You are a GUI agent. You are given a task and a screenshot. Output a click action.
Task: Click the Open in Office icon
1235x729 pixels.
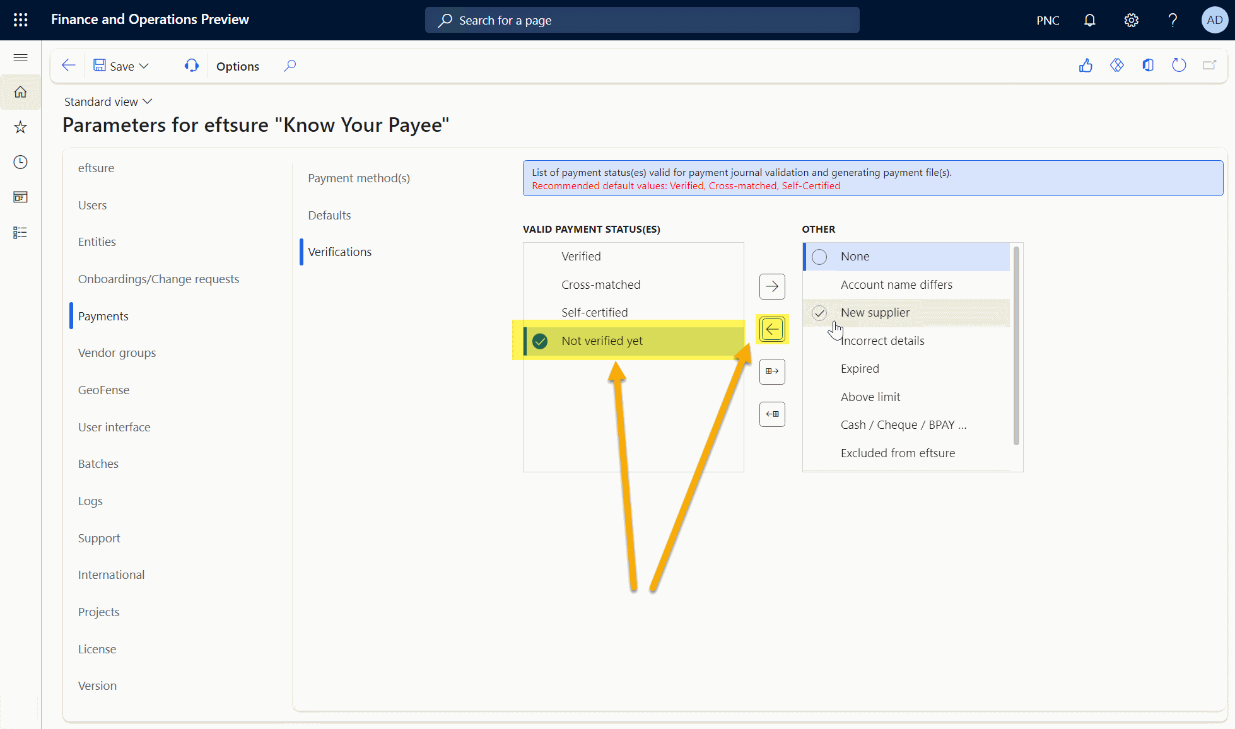[1148, 65]
